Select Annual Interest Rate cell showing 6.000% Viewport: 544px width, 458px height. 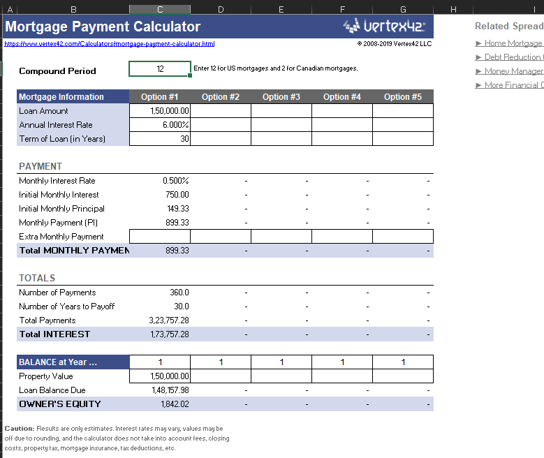coord(160,124)
